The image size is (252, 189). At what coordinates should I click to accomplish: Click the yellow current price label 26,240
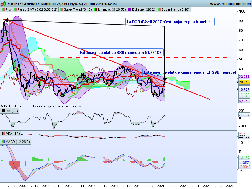pyautogui.click(x=244, y=82)
